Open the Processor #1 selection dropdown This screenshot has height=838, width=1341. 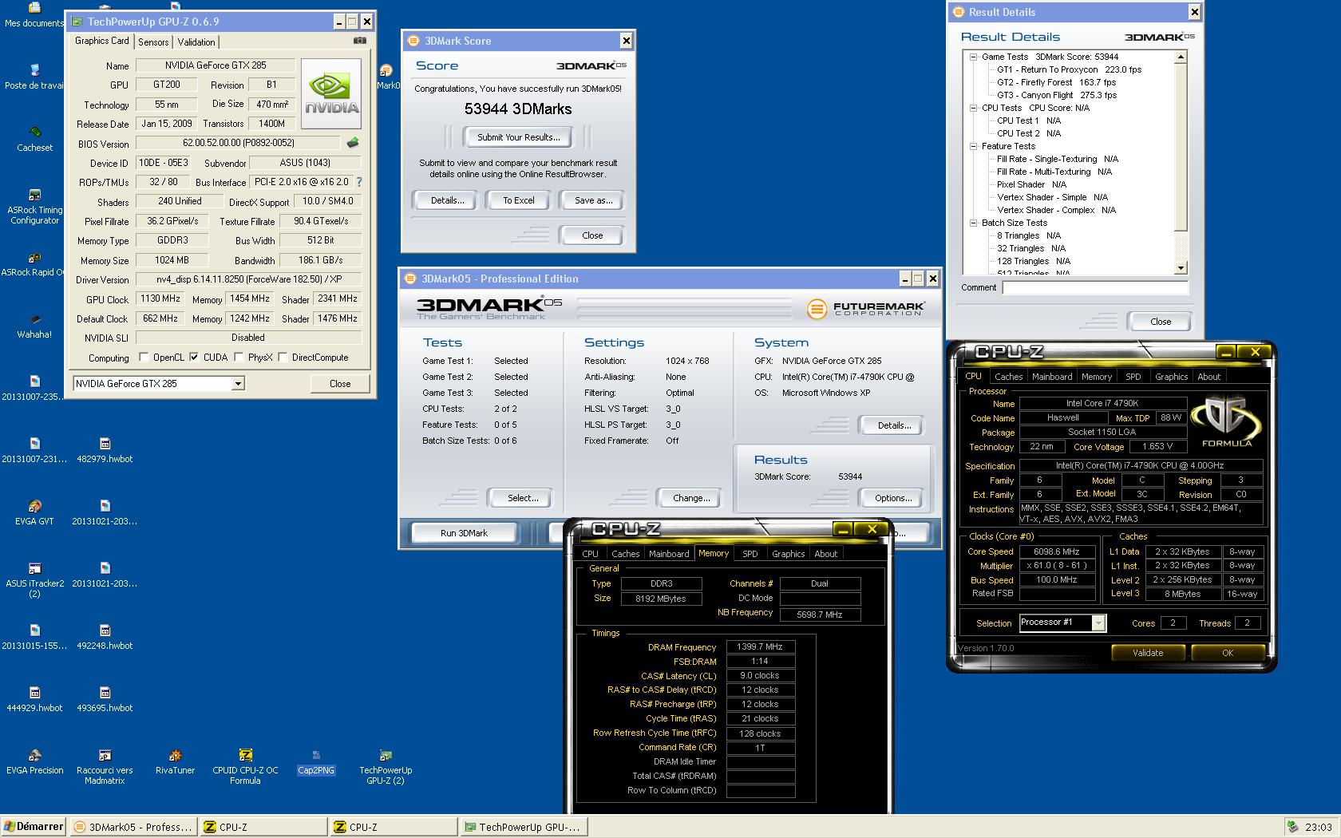[1099, 623]
